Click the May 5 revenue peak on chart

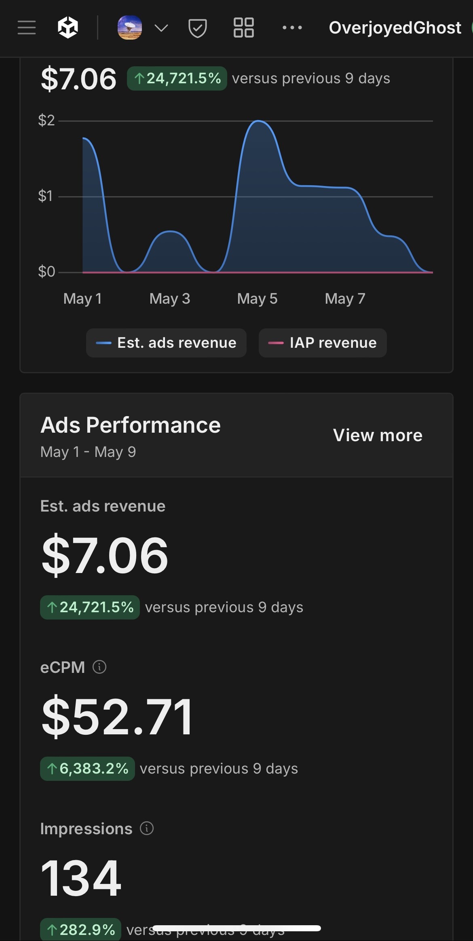259,121
